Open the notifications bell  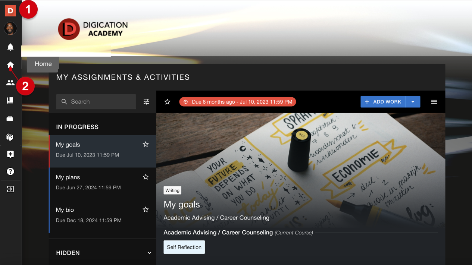pyautogui.click(x=10, y=47)
